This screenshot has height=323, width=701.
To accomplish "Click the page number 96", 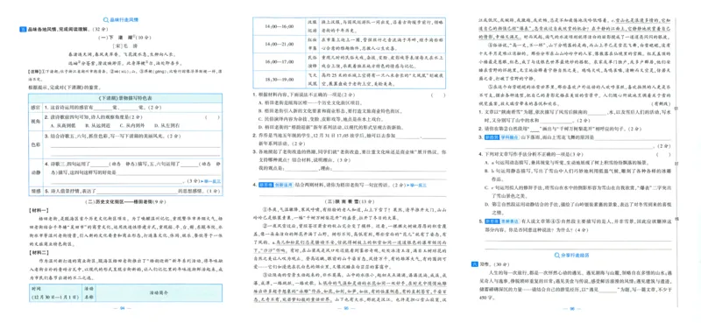I will coord(571,308).
